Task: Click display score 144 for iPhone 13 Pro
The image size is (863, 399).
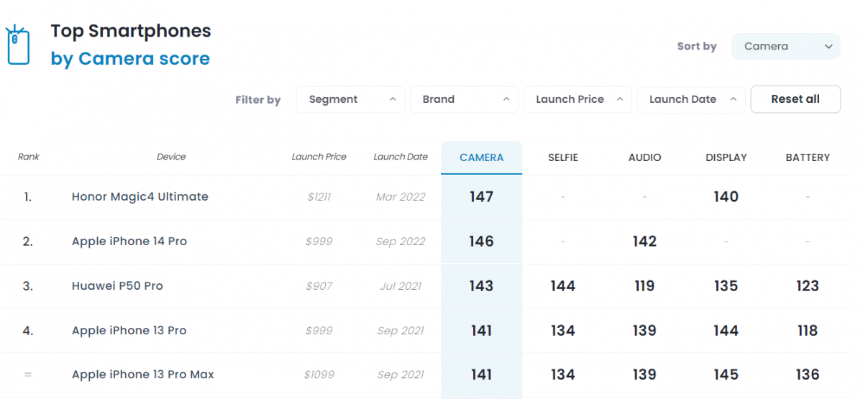Action: point(726,331)
